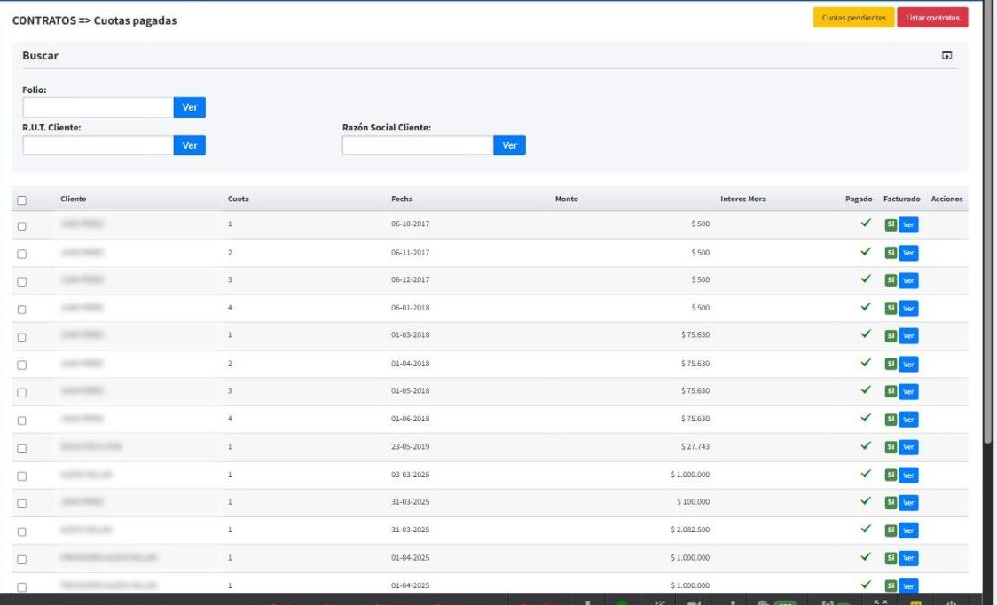Image resolution: width=997 pixels, height=605 pixels.
Task: Click Ver next to Razón Social Cliente field
Action: coord(509,145)
